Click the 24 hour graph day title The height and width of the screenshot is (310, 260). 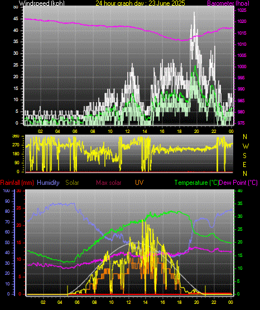[x=140, y=3]
